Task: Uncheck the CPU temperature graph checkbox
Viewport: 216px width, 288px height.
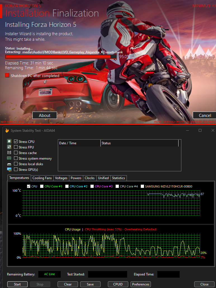Action: (x=29, y=186)
